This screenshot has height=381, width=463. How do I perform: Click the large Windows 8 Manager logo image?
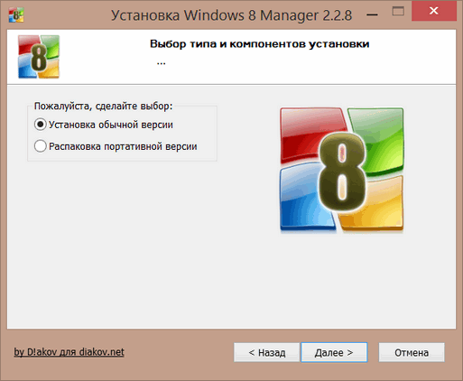point(342,170)
